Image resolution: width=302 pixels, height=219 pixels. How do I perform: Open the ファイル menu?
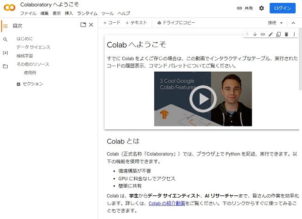[x=28, y=13]
